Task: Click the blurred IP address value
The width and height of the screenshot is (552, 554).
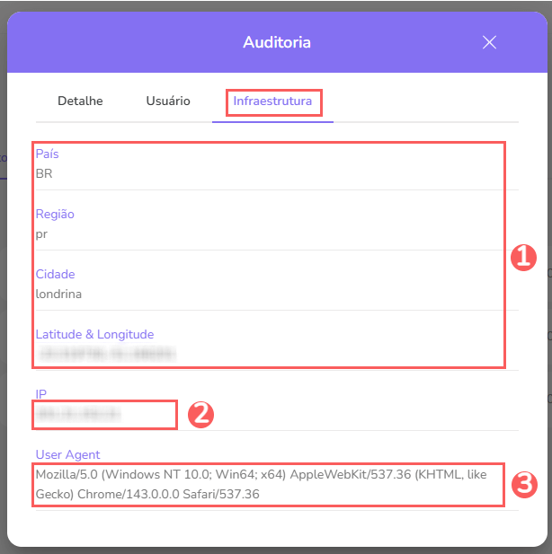Action: click(79, 414)
